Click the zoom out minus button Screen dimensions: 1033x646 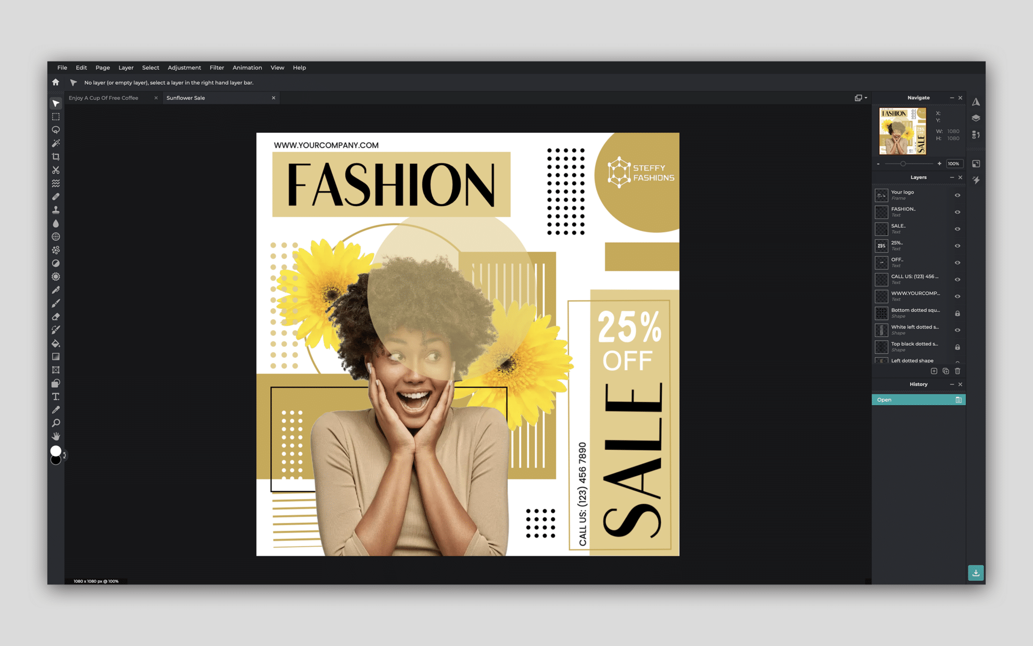tap(878, 164)
